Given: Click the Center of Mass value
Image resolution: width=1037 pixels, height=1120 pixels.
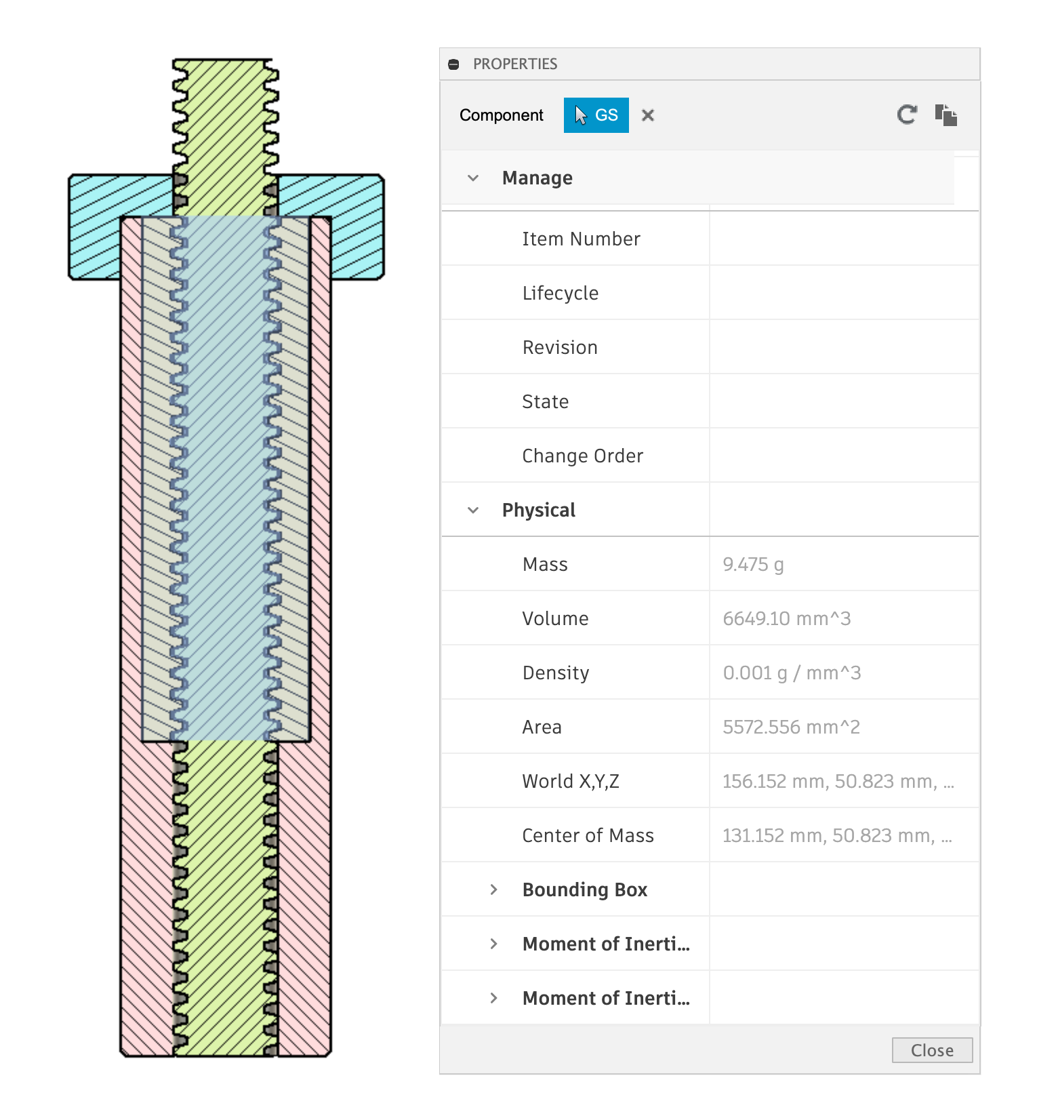Looking at the screenshot, I should (x=836, y=836).
